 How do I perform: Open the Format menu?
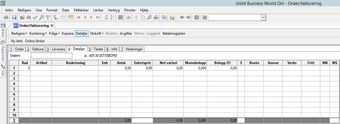click(x=52, y=10)
